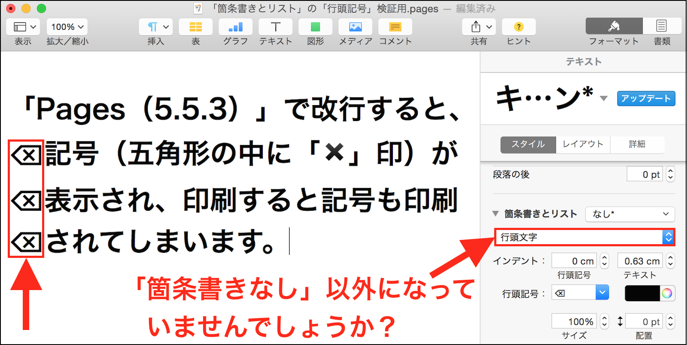
Task: Open the メディア media browser icon
Action: point(356,27)
